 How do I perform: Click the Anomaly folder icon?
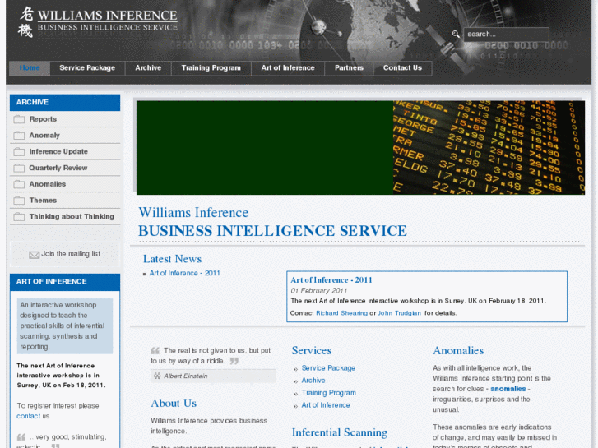19,136
